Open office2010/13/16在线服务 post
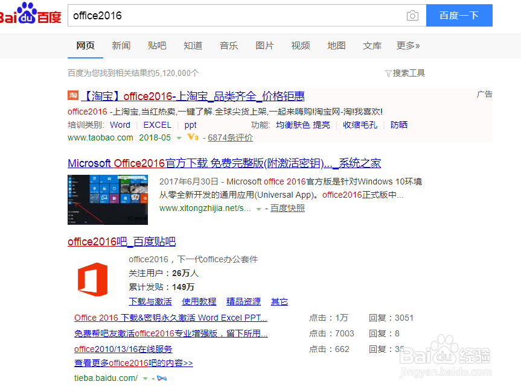521x390 pixels. (123, 349)
